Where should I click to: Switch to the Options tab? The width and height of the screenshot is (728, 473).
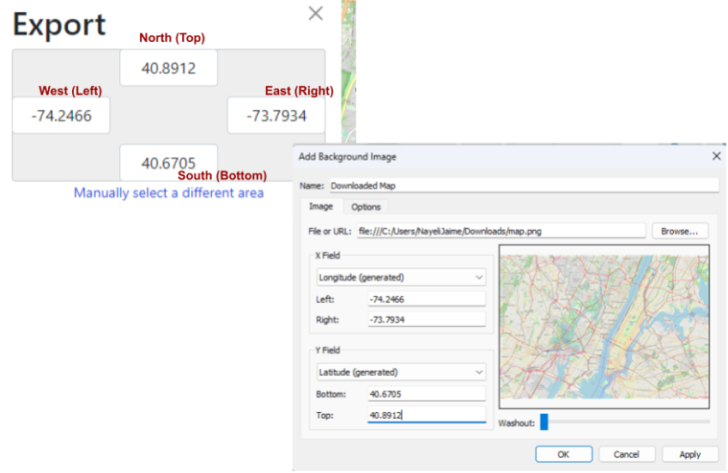tap(366, 207)
